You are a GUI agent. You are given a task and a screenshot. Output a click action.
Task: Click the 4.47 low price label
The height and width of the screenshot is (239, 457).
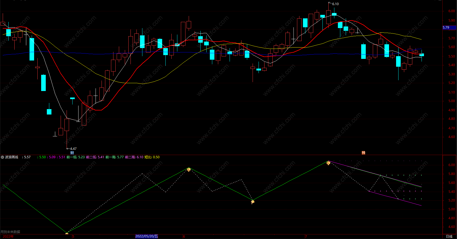point(73,149)
